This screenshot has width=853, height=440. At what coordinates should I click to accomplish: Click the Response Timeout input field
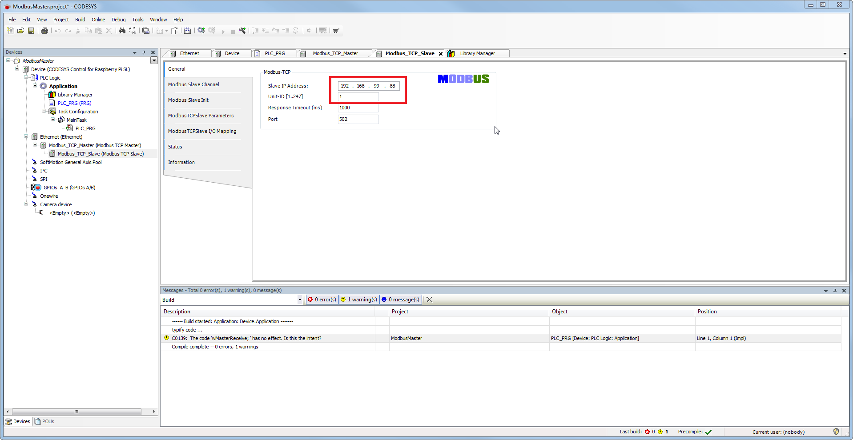pos(358,108)
